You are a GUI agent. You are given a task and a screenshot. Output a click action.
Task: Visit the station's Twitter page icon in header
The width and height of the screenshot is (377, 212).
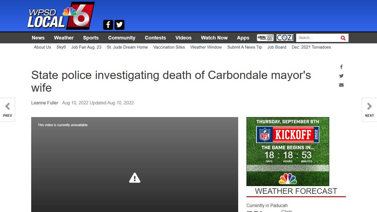point(120,25)
